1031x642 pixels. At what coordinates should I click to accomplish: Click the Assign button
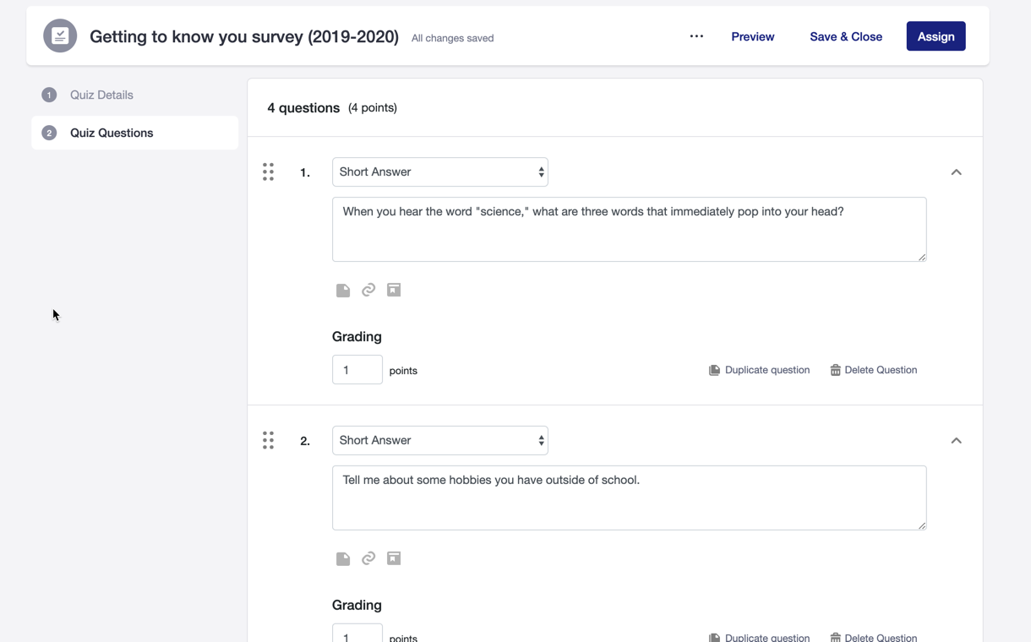936,36
